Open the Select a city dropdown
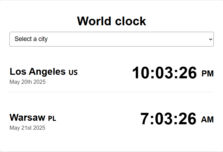The height and width of the screenshot is (152, 223). point(112,39)
